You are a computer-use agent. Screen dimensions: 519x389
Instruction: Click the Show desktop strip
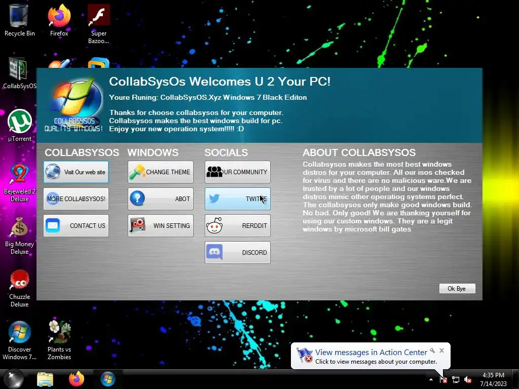pyautogui.click(x=515, y=379)
